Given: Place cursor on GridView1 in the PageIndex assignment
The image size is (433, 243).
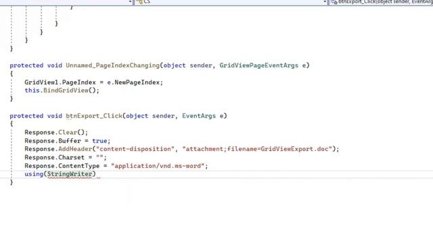Looking at the screenshot, I should click(41, 82).
